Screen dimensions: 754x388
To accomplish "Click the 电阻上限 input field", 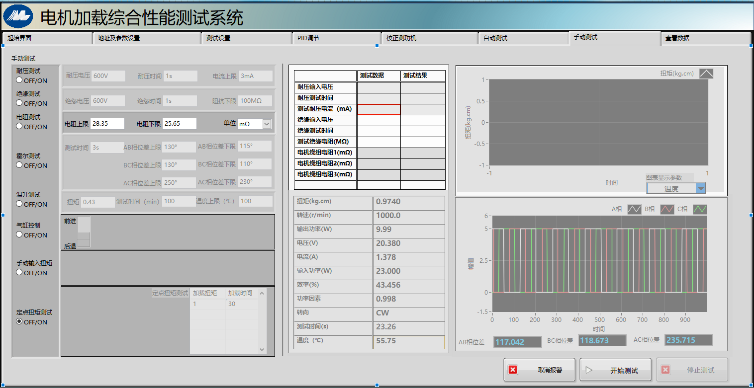I will click(x=107, y=124).
